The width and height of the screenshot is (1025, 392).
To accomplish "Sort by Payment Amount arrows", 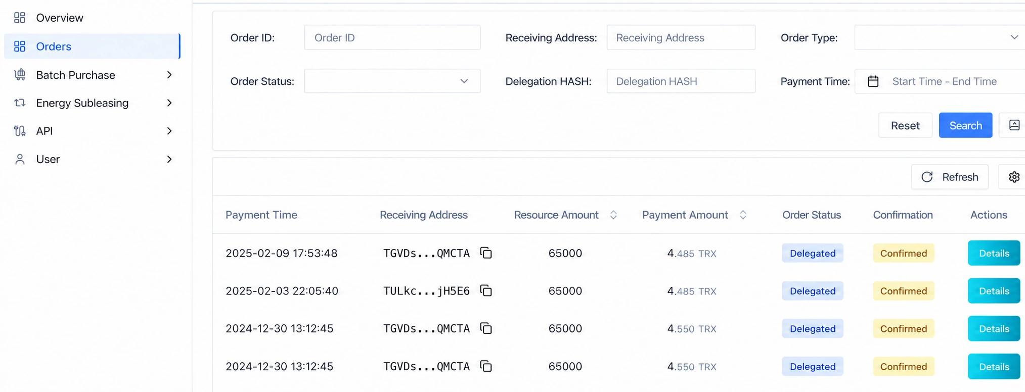I will [x=743, y=215].
